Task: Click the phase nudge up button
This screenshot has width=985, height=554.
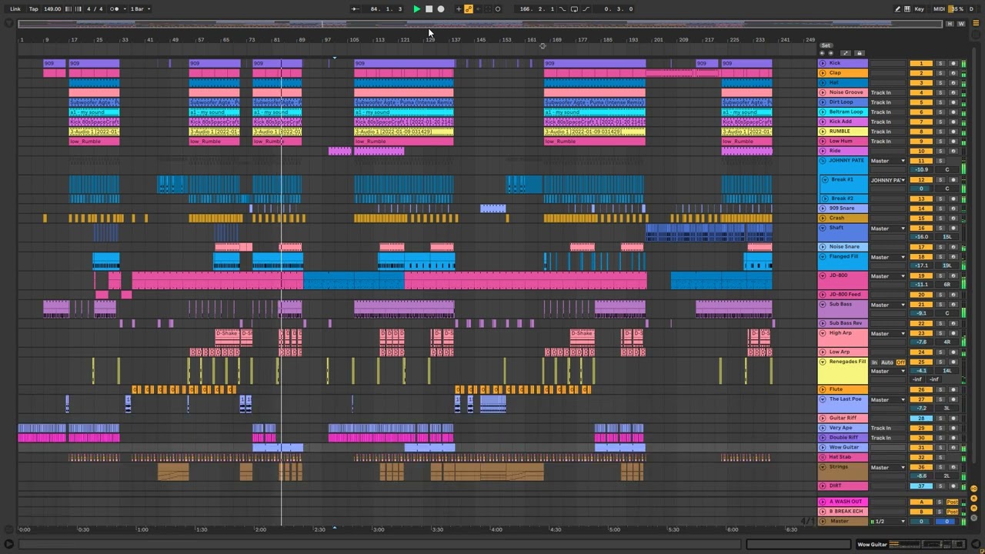Action: (x=78, y=9)
